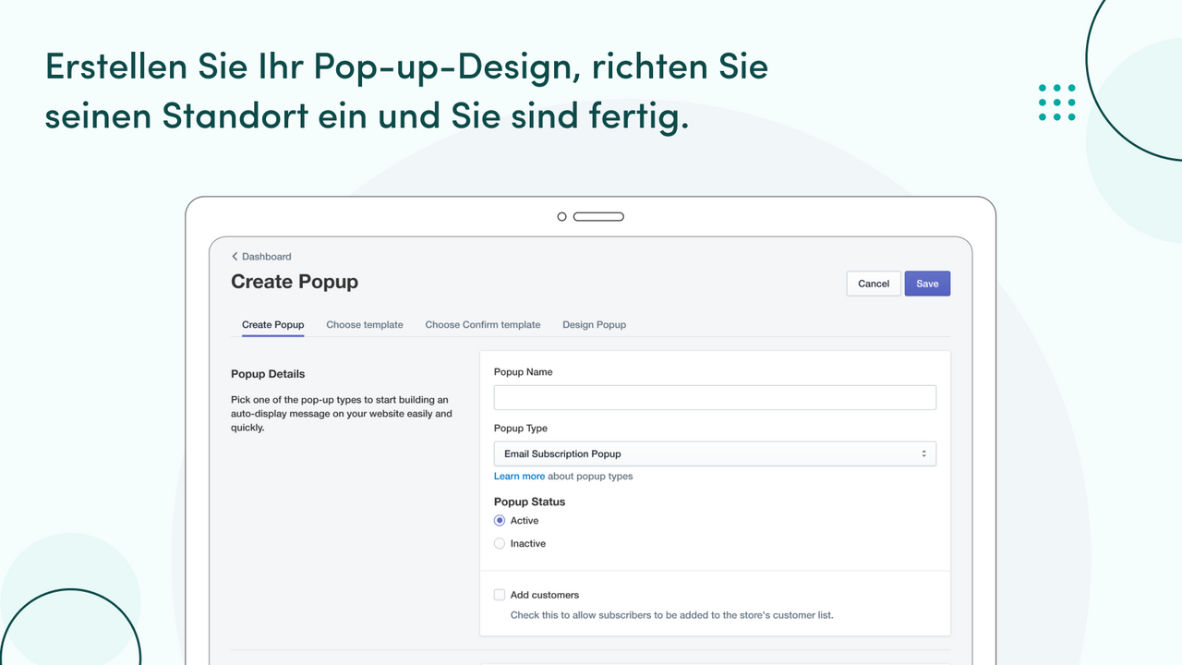
Task: Switch to the Design Popup tab
Action: tap(595, 325)
